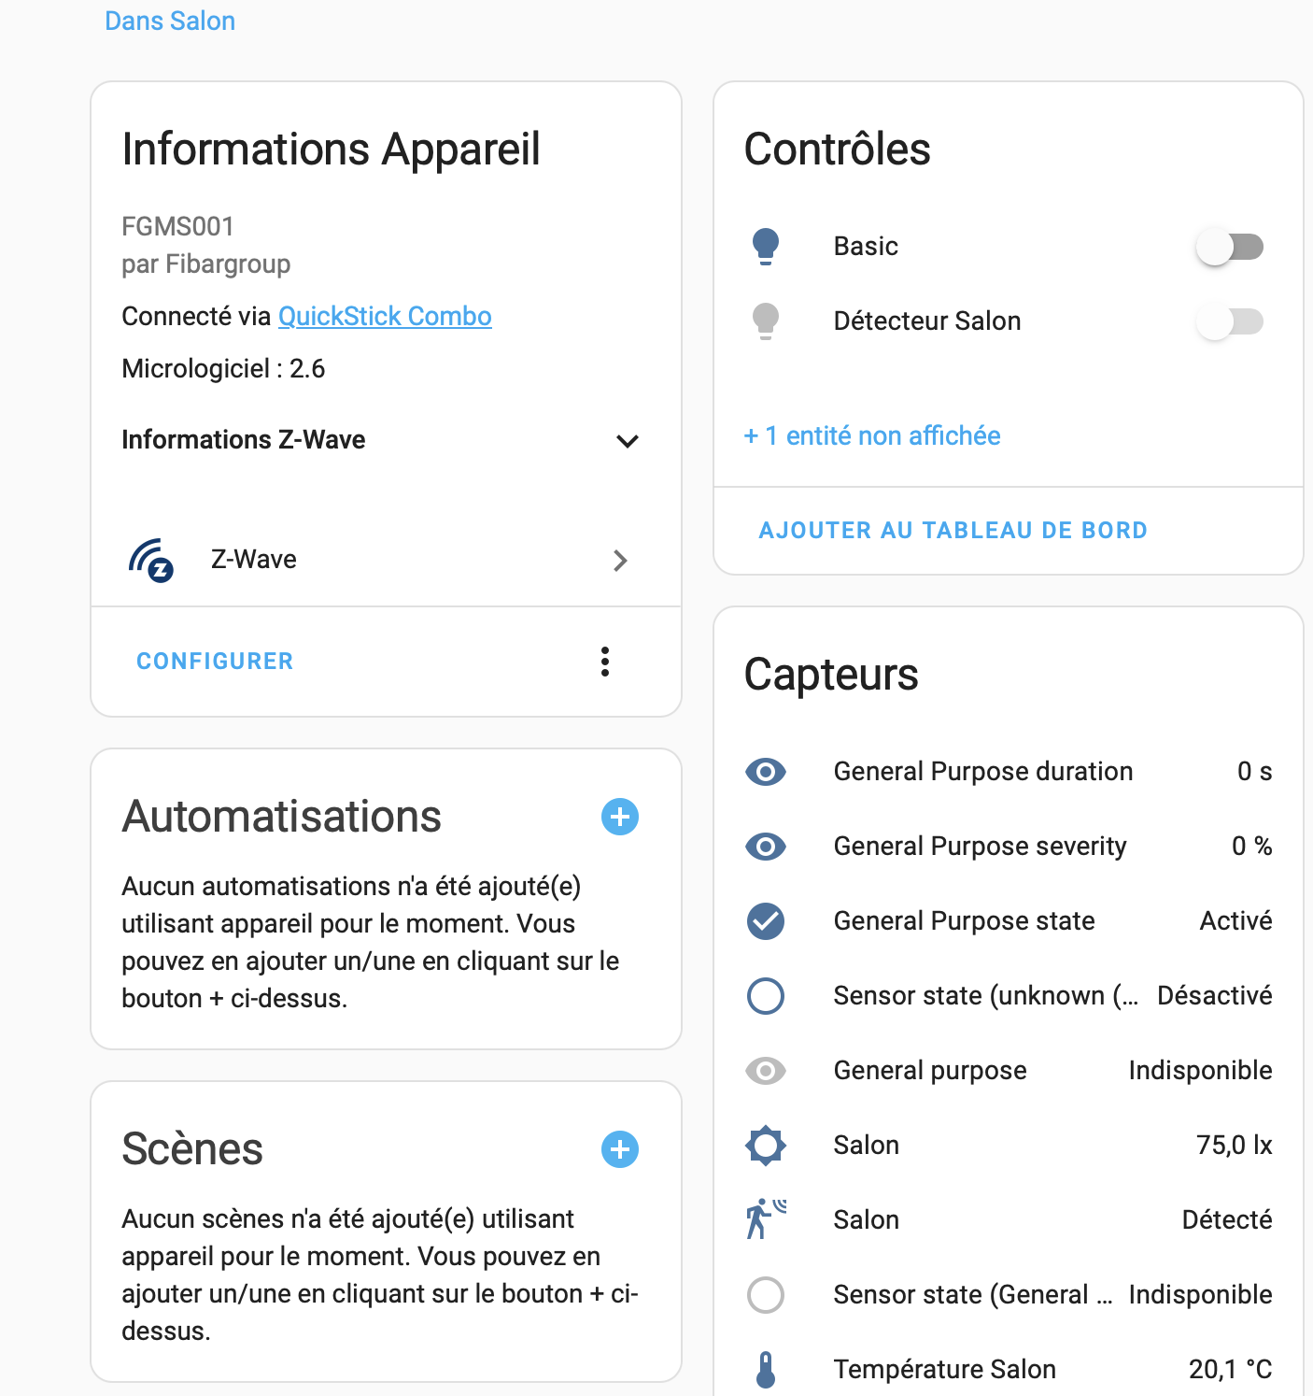Click the Z-Wave logo icon
Image resolution: width=1313 pixels, height=1396 pixels.
pos(150,560)
